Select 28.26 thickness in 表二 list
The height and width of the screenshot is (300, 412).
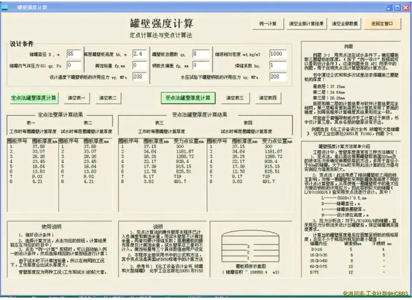[x=90, y=157]
